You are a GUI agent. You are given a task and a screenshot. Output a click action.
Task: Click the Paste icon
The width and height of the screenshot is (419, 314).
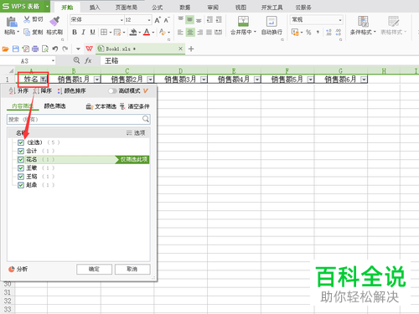click(11, 22)
